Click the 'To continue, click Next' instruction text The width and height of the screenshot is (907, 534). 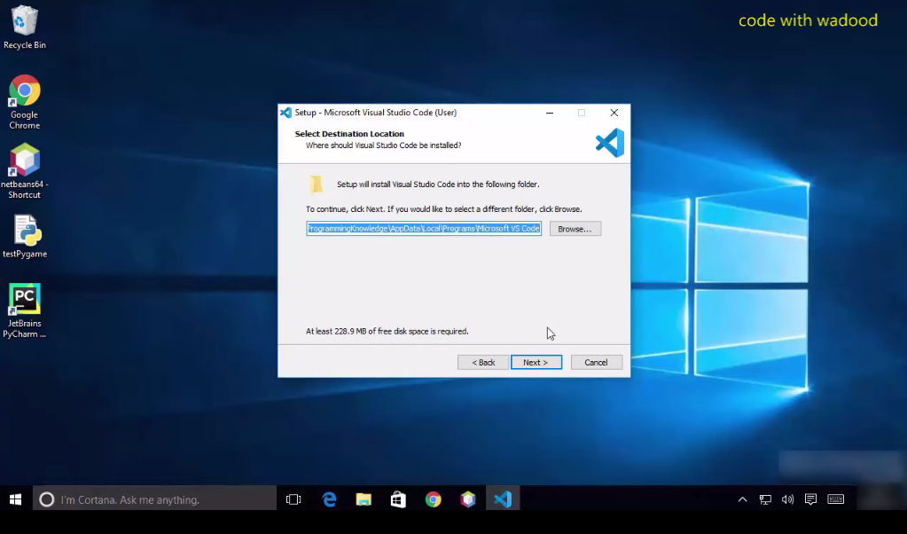pyautogui.click(x=443, y=208)
